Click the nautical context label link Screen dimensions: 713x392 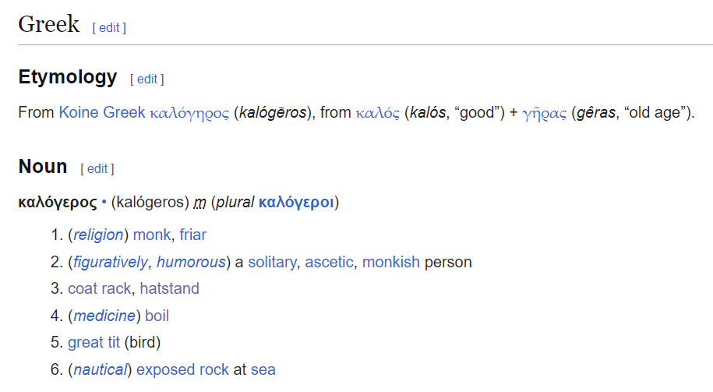[x=100, y=369]
